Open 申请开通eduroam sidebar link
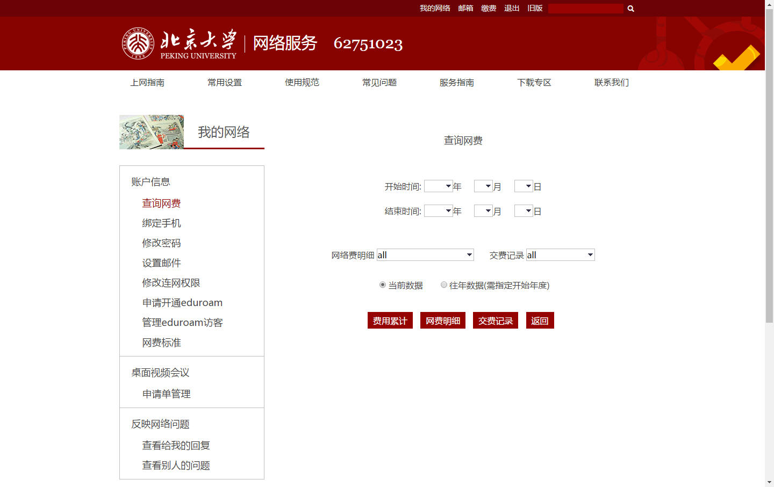774x487 pixels. click(182, 303)
